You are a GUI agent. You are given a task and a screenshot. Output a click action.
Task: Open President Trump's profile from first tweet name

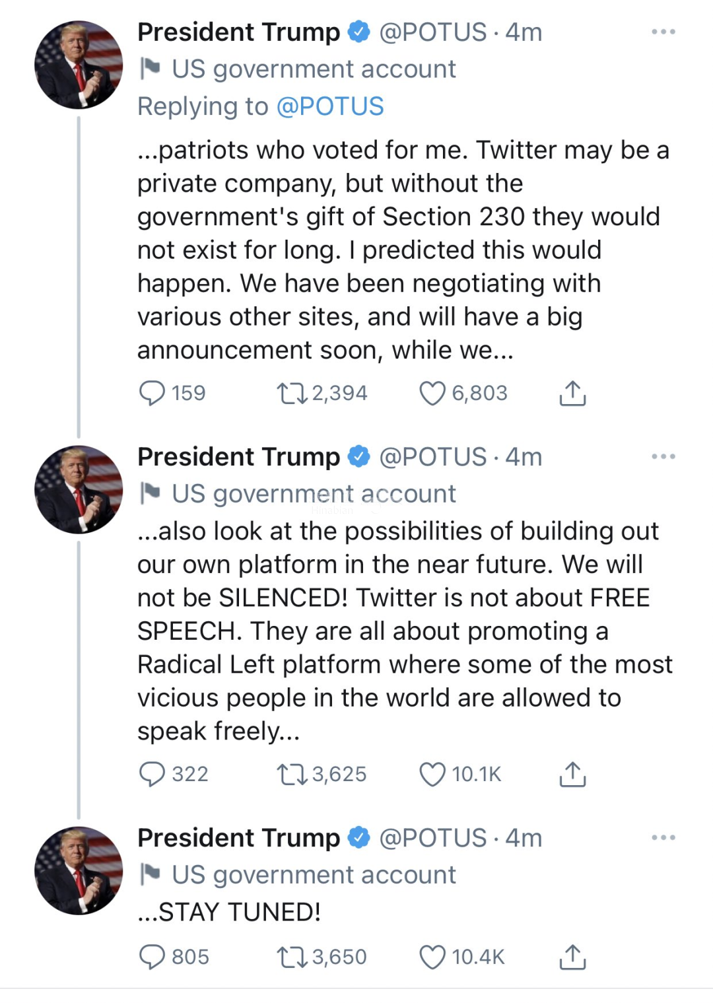[x=238, y=32]
